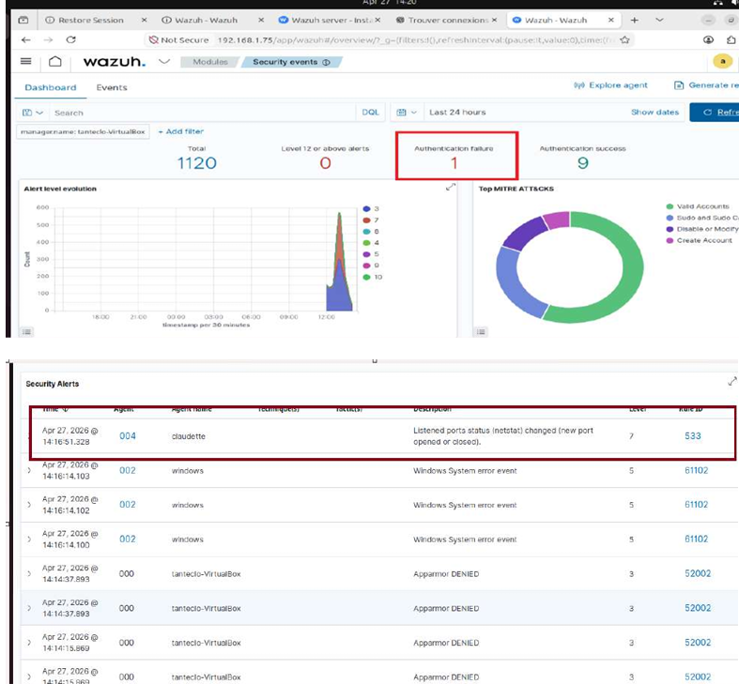Viewport: 739px width, 684px height.
Task: Click the browser forward arrow
Action: click(48, 40)
